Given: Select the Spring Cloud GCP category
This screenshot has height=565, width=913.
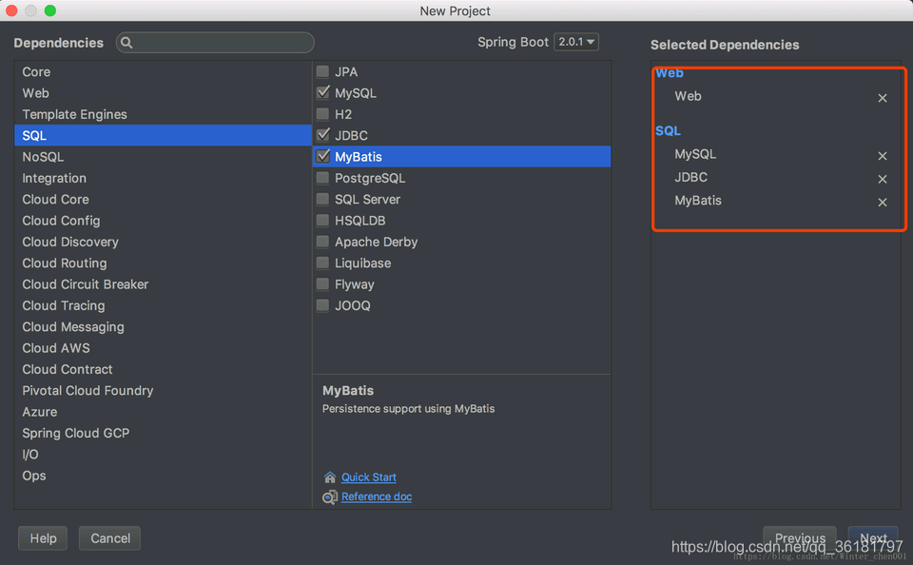Looking at the screenshot, I should [x=163, y=434].
